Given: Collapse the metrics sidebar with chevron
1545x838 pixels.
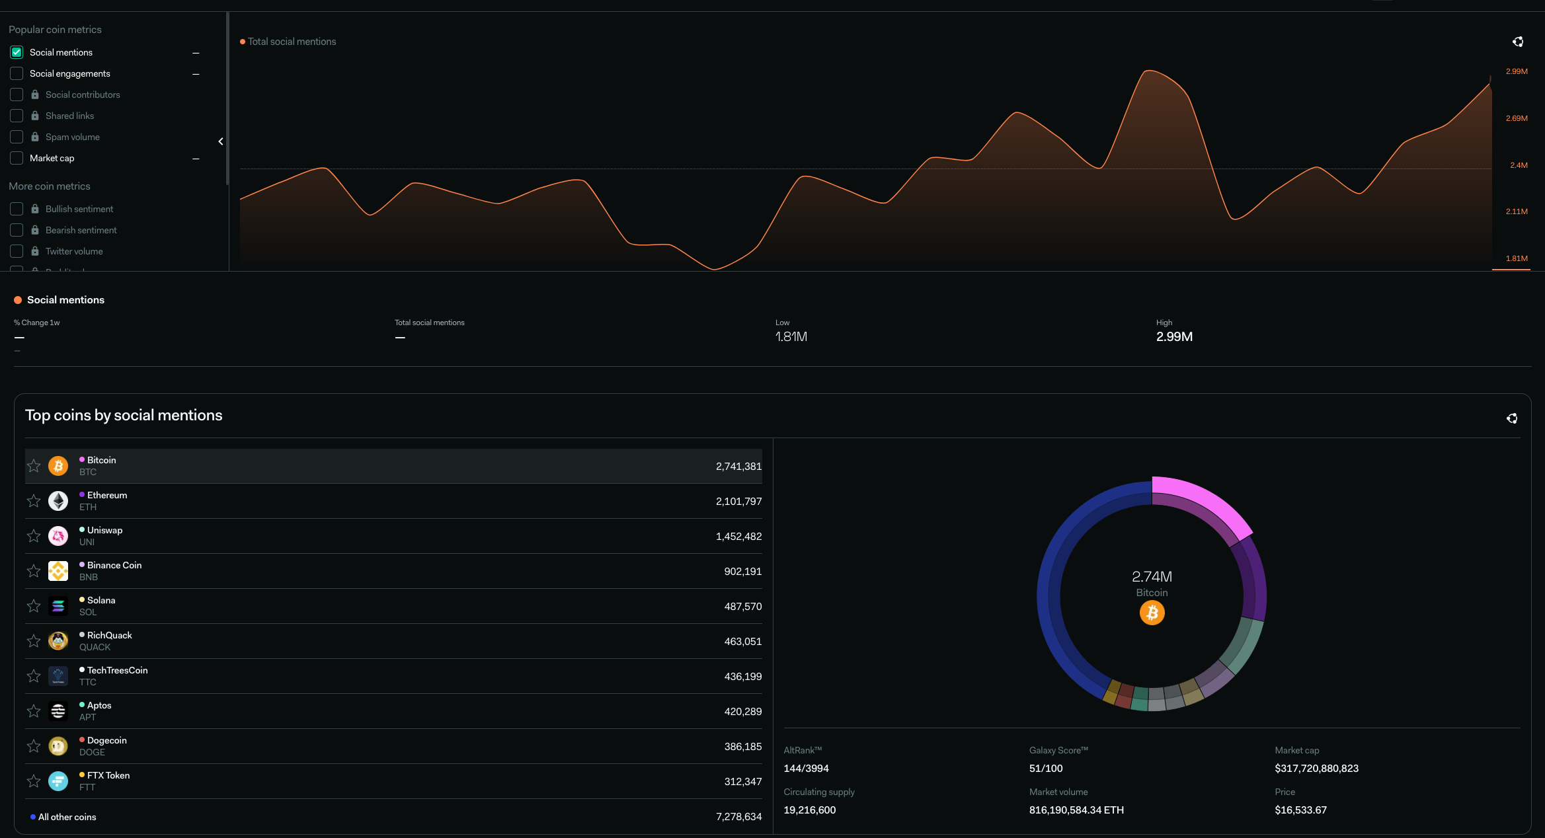Looking at the screenshot, I should (x=221, y=141).
